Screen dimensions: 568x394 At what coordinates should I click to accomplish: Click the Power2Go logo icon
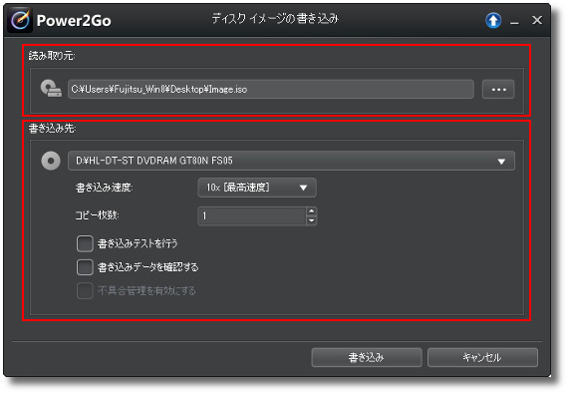pos(20,20)
